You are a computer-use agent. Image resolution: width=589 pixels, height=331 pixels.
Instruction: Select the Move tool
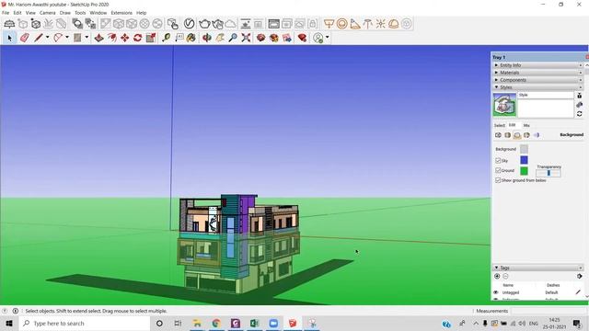pos(125,38)
